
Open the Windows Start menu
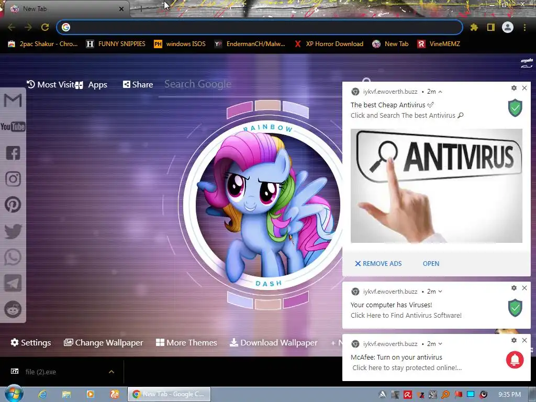point(14,394)
